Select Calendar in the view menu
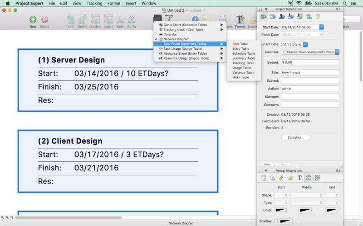This screenshot has height=226, width=363. [170, 34]
